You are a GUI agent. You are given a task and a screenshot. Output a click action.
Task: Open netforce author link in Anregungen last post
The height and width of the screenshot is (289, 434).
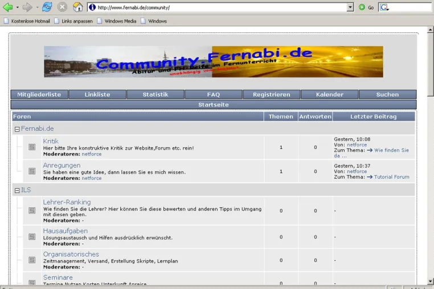point(357,171)
